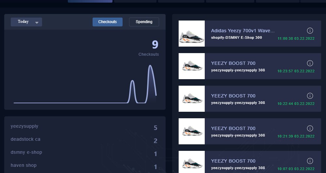Click timestamp 10:23:57 03.22.2022
The width and height of the screenshot is (326, 173).
(296, 71)
